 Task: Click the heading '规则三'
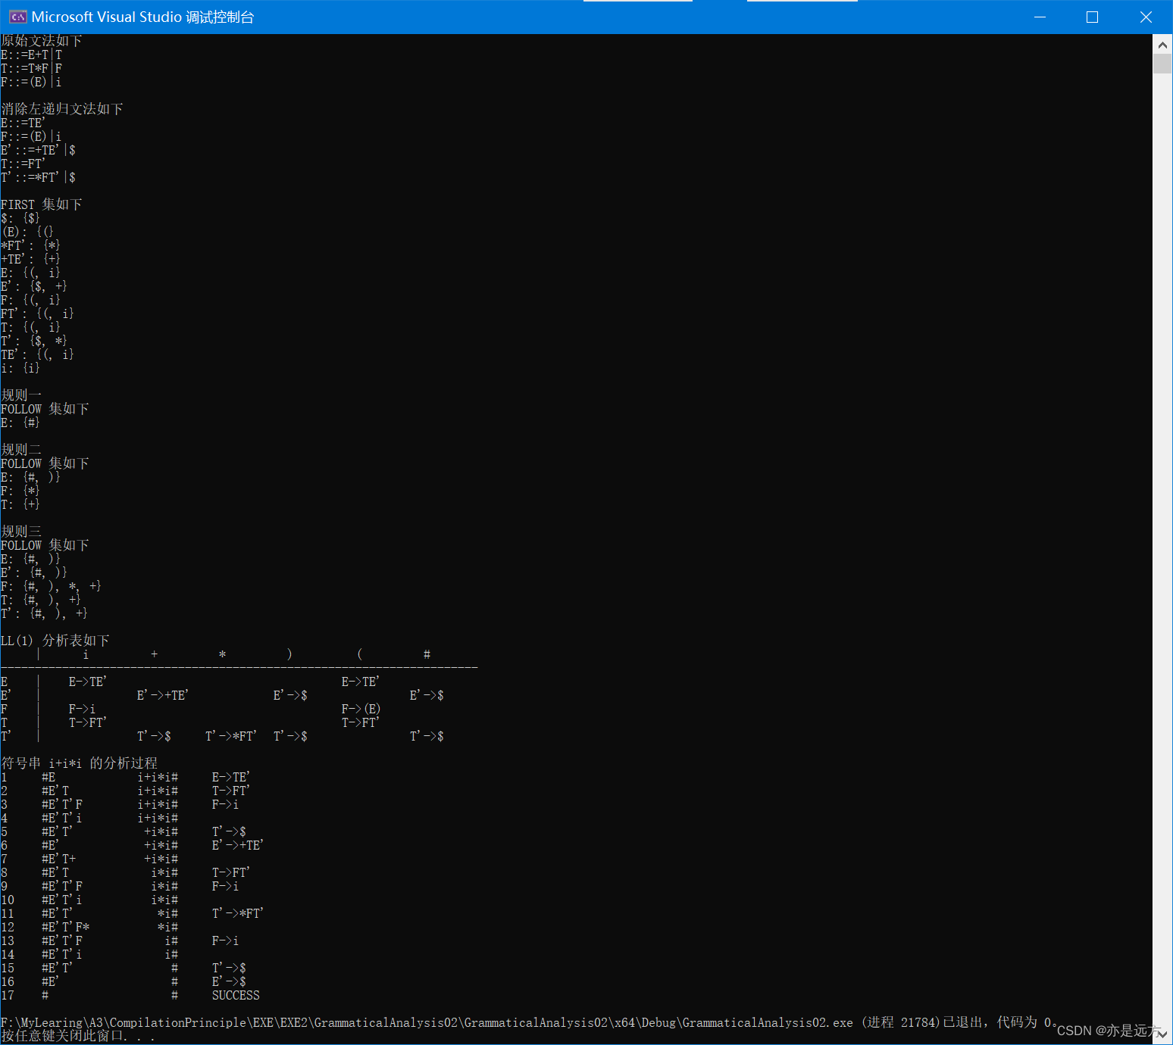click(x=21, y=532)
